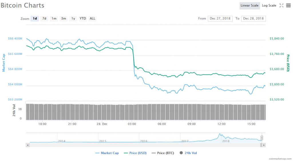
Task: Toggle the Market Cap series legend
Action: pos(107,153)
